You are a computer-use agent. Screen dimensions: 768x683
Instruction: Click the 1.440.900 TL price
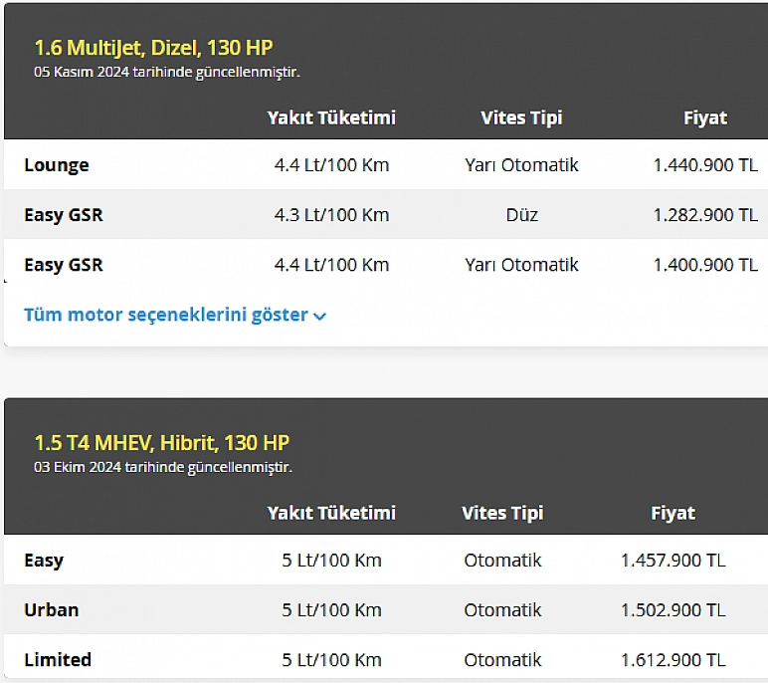point(705,164)
